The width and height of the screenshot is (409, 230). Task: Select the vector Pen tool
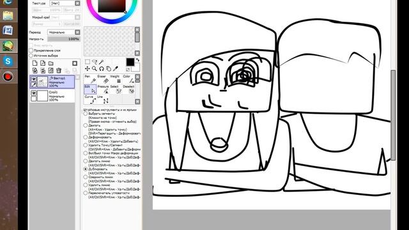[90, 79]
